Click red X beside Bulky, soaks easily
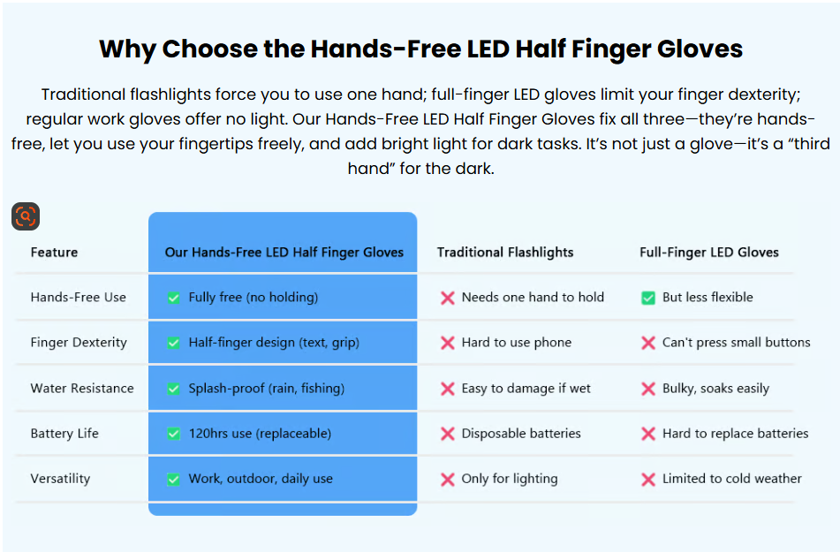The image size is (840, 552). 648,389
